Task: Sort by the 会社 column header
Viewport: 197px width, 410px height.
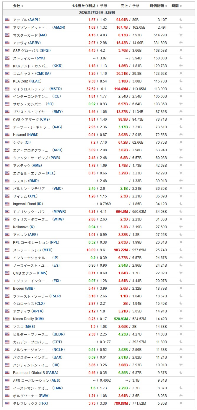Action: [x=18, y=6]
